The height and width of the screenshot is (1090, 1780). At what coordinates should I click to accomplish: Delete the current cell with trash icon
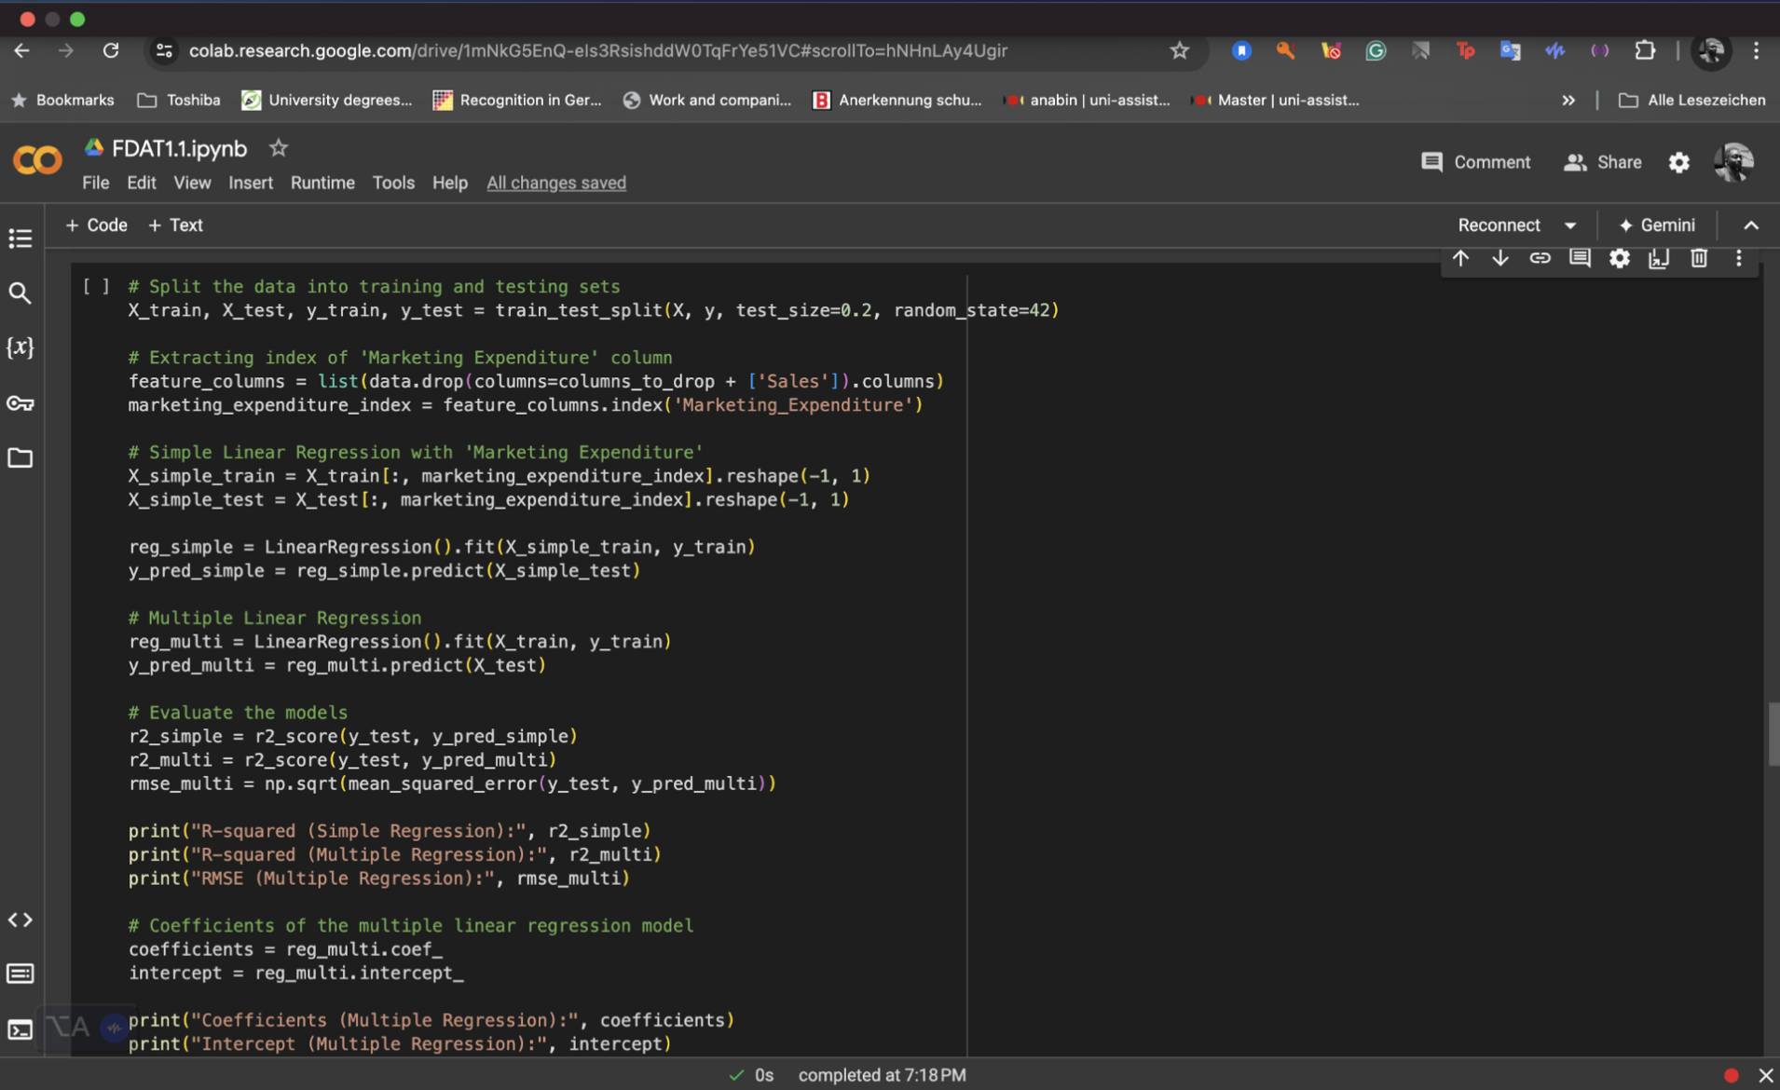click(x=1698, y=258)
